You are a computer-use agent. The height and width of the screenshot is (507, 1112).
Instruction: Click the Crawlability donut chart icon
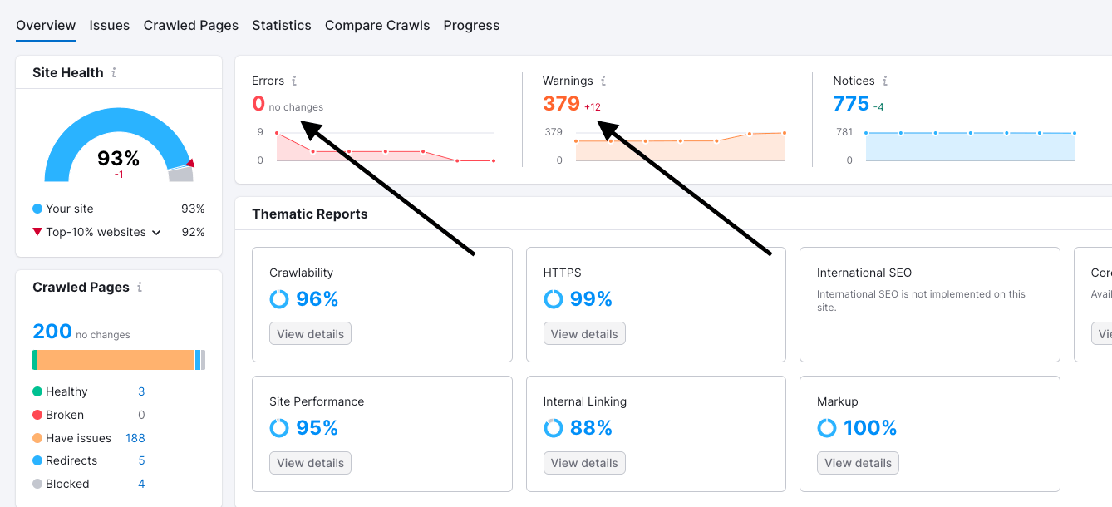(x=279, y=299)
